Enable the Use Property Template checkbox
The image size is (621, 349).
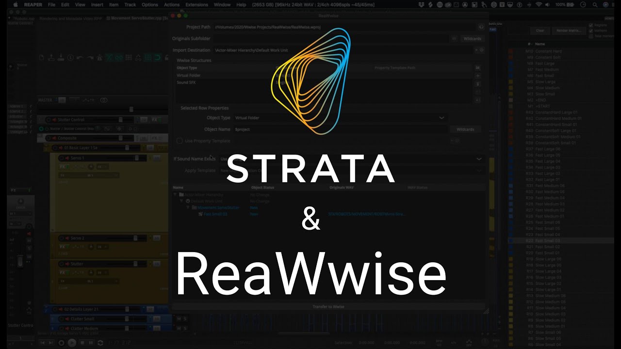(x=180, y=141)
